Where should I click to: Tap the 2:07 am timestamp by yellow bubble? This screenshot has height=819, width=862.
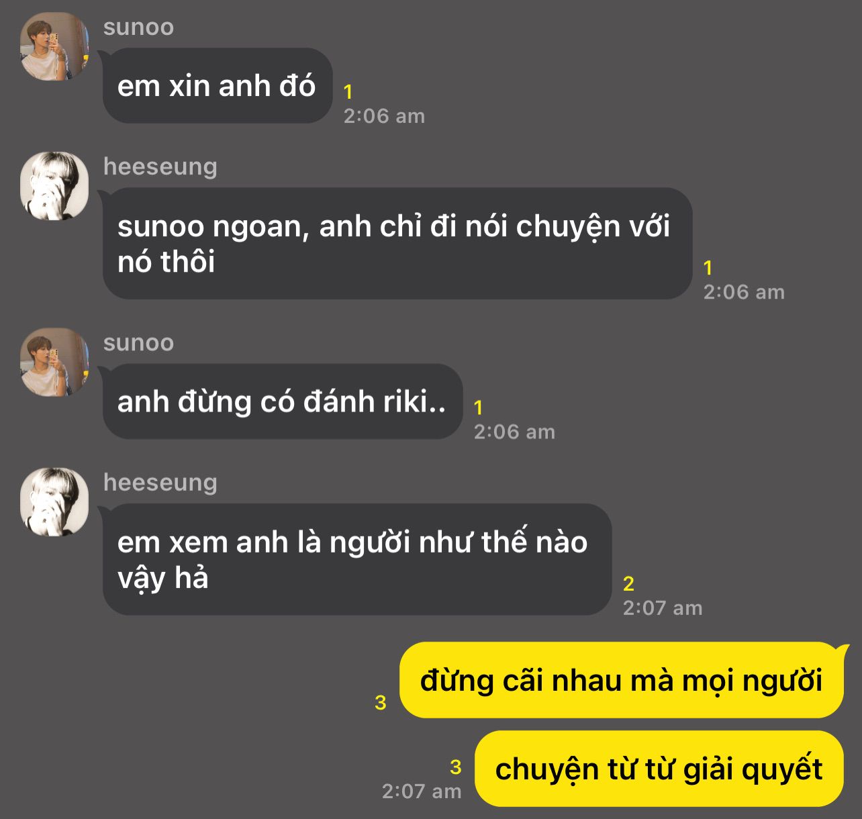pos(422,791)
